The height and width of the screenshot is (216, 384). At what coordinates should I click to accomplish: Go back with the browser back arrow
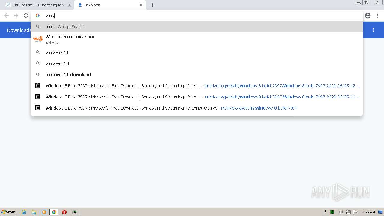pyautogui.click(x=7, y=16)
